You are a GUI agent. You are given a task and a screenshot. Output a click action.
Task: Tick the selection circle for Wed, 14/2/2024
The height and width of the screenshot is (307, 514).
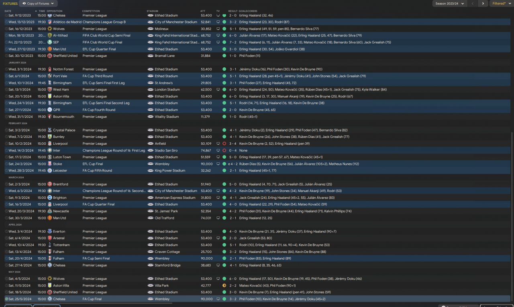pyautogui.click(x=6, y=150)
